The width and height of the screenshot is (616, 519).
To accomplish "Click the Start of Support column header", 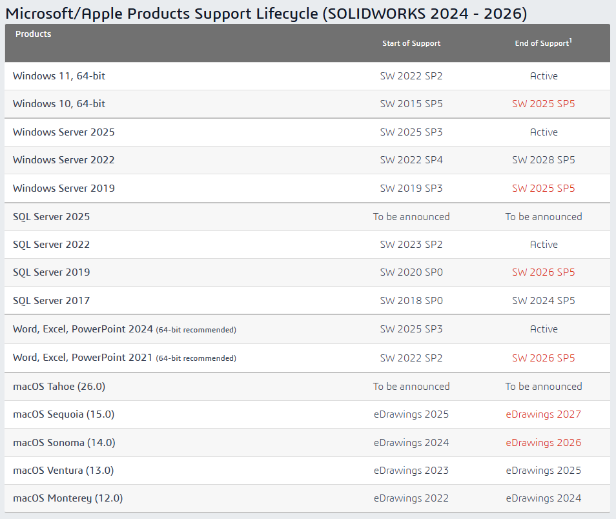I will 411,43.
